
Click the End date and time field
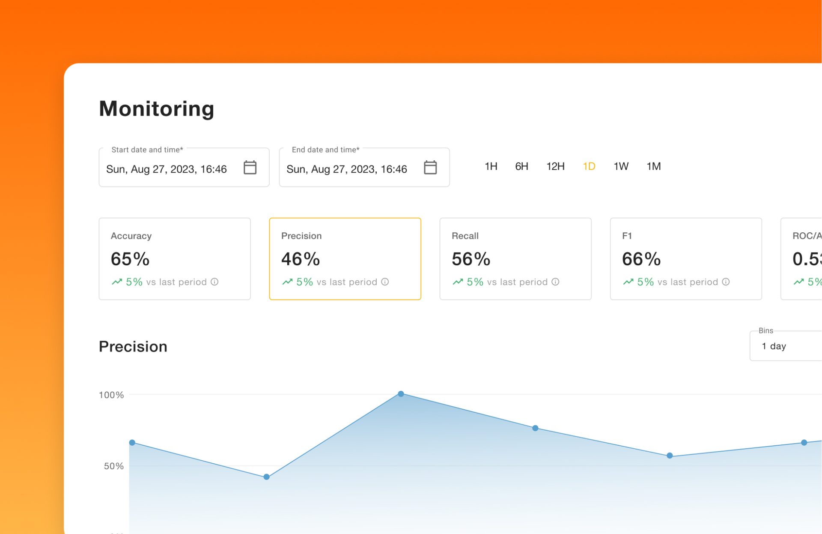click(364, 168)
